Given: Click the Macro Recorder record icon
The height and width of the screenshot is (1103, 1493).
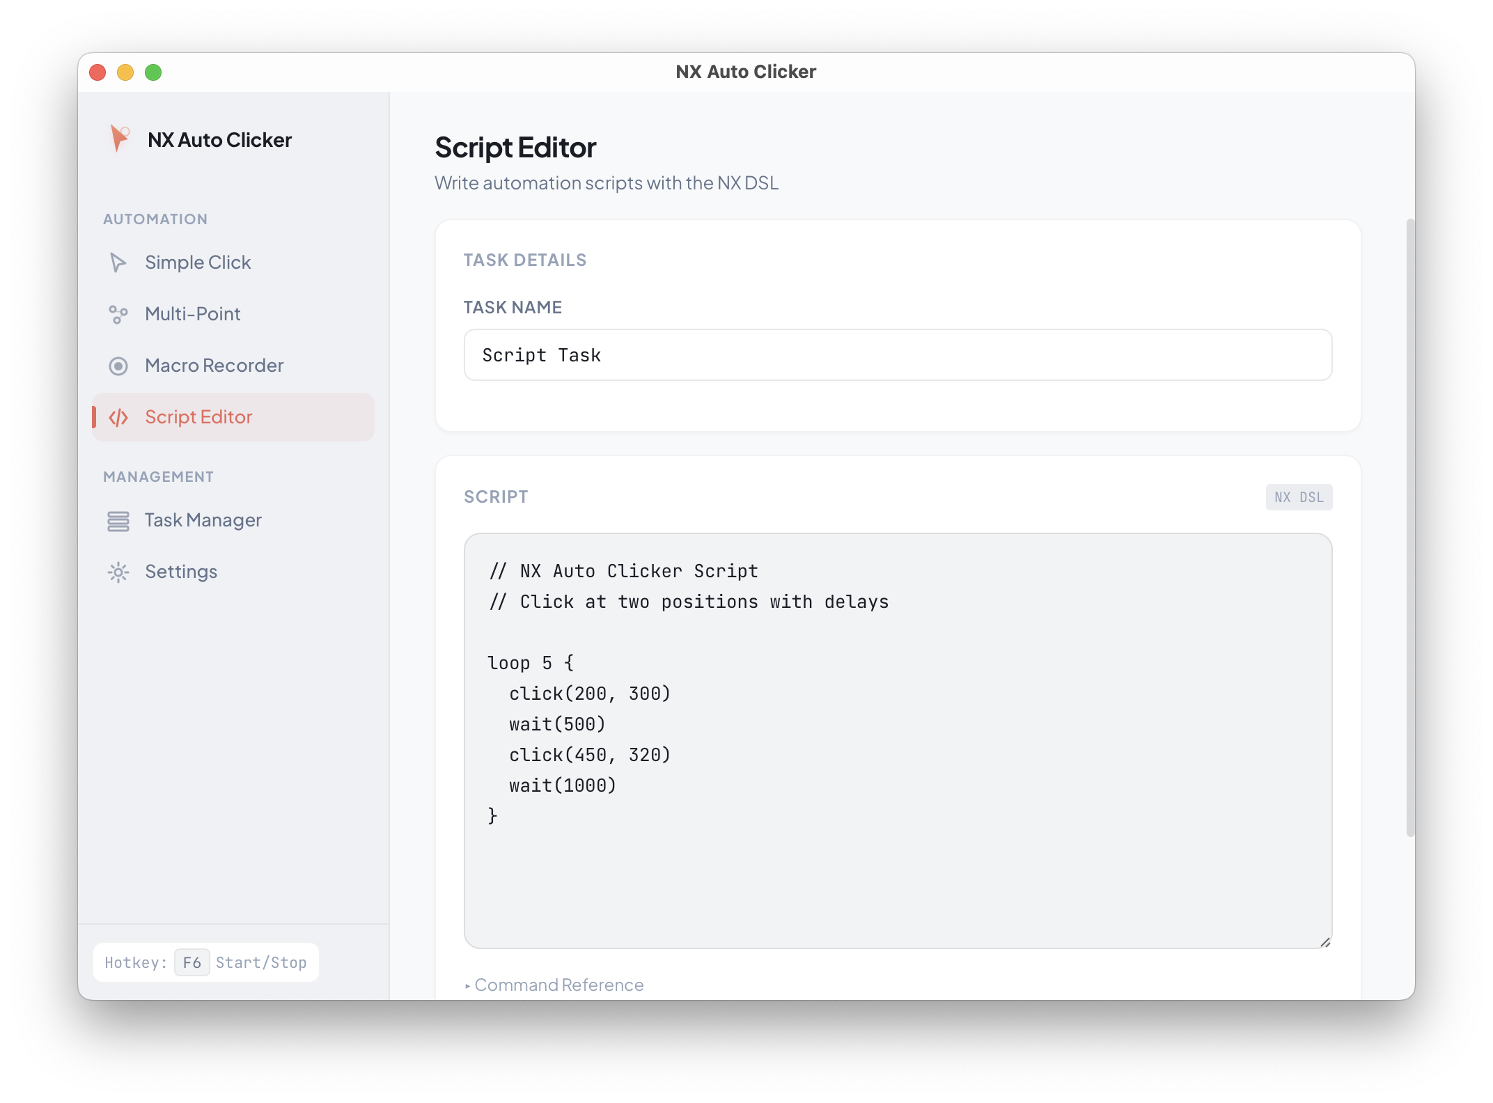Looking at the screenshot, I should (x=118, y=366).
